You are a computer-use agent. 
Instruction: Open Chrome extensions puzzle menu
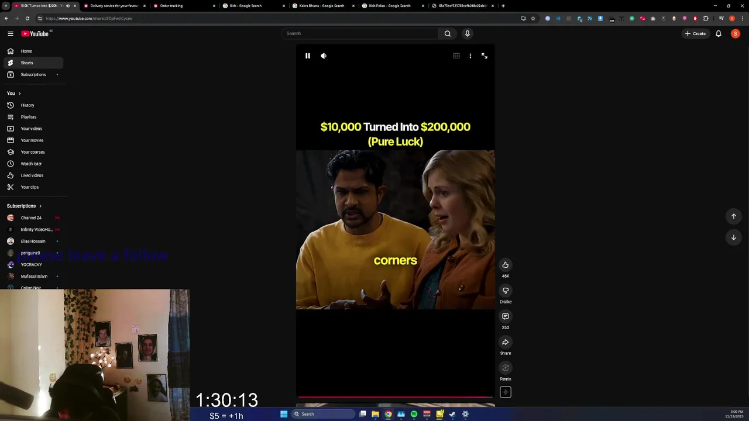tap(706, 18)
